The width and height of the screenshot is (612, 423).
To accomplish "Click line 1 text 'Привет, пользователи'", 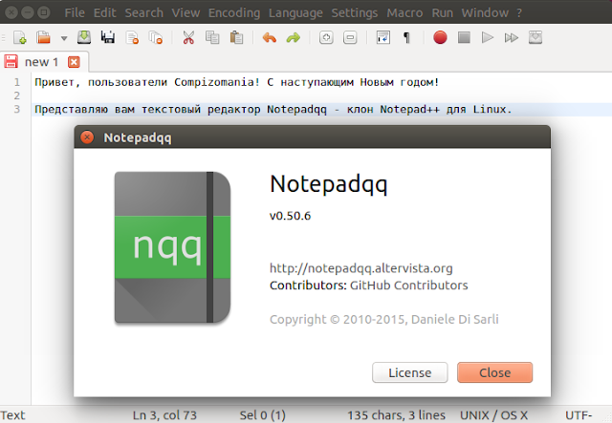I will (x=100, y=82).
